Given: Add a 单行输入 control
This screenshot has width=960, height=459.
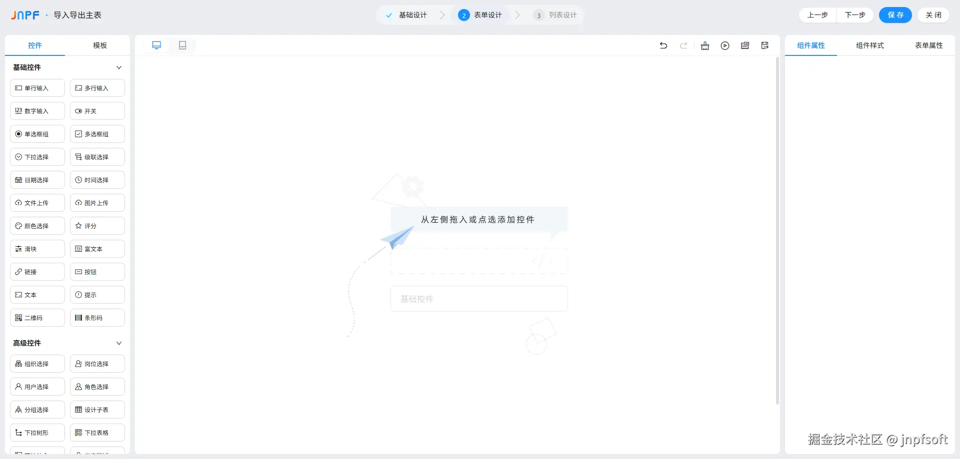Looking at the screenshot, I should tap(37, 88).
